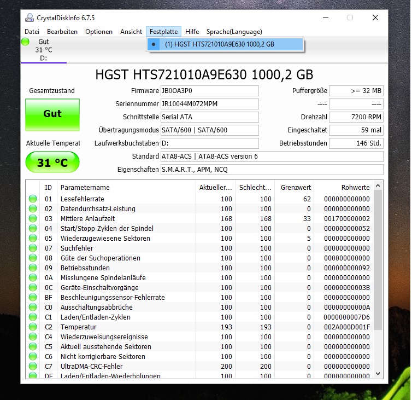This screenshot has height=400, width=412.
Task: Select the Lesefehlerrate parameter name
Action: click(83, 199)
